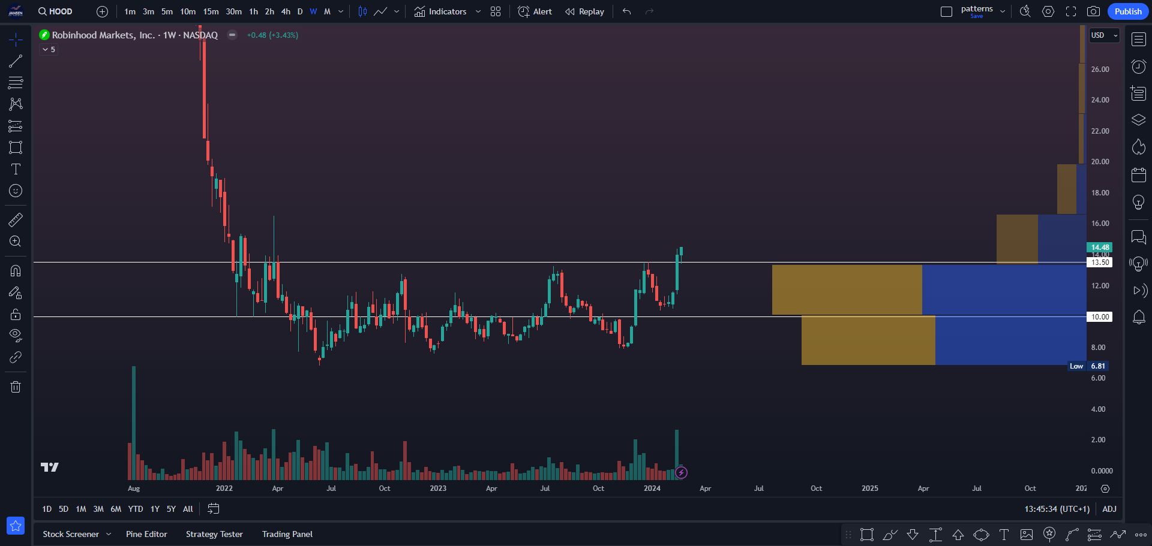This screenshot has height=546, width=1152.
Task: Open the Stock Screener tab
Action: (x=71, y=534)
